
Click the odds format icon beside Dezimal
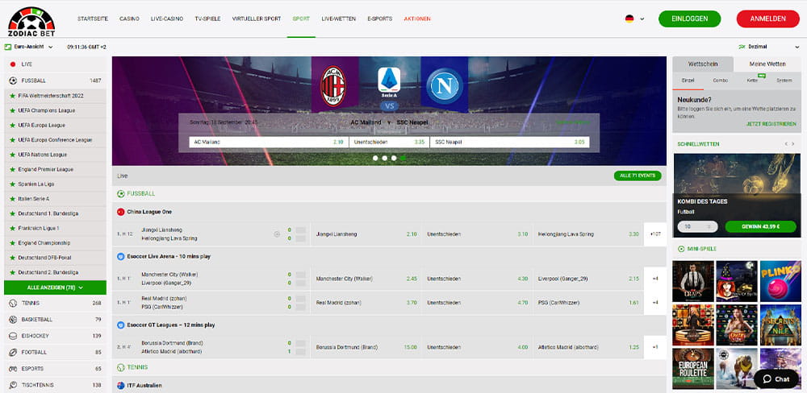742,47
